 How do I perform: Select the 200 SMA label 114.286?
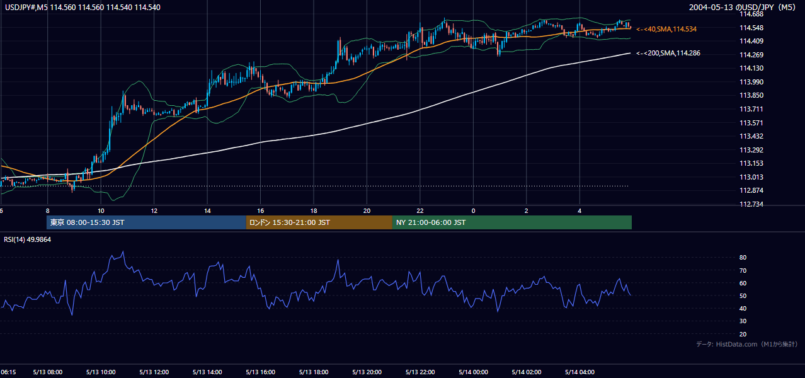point(668,54)
